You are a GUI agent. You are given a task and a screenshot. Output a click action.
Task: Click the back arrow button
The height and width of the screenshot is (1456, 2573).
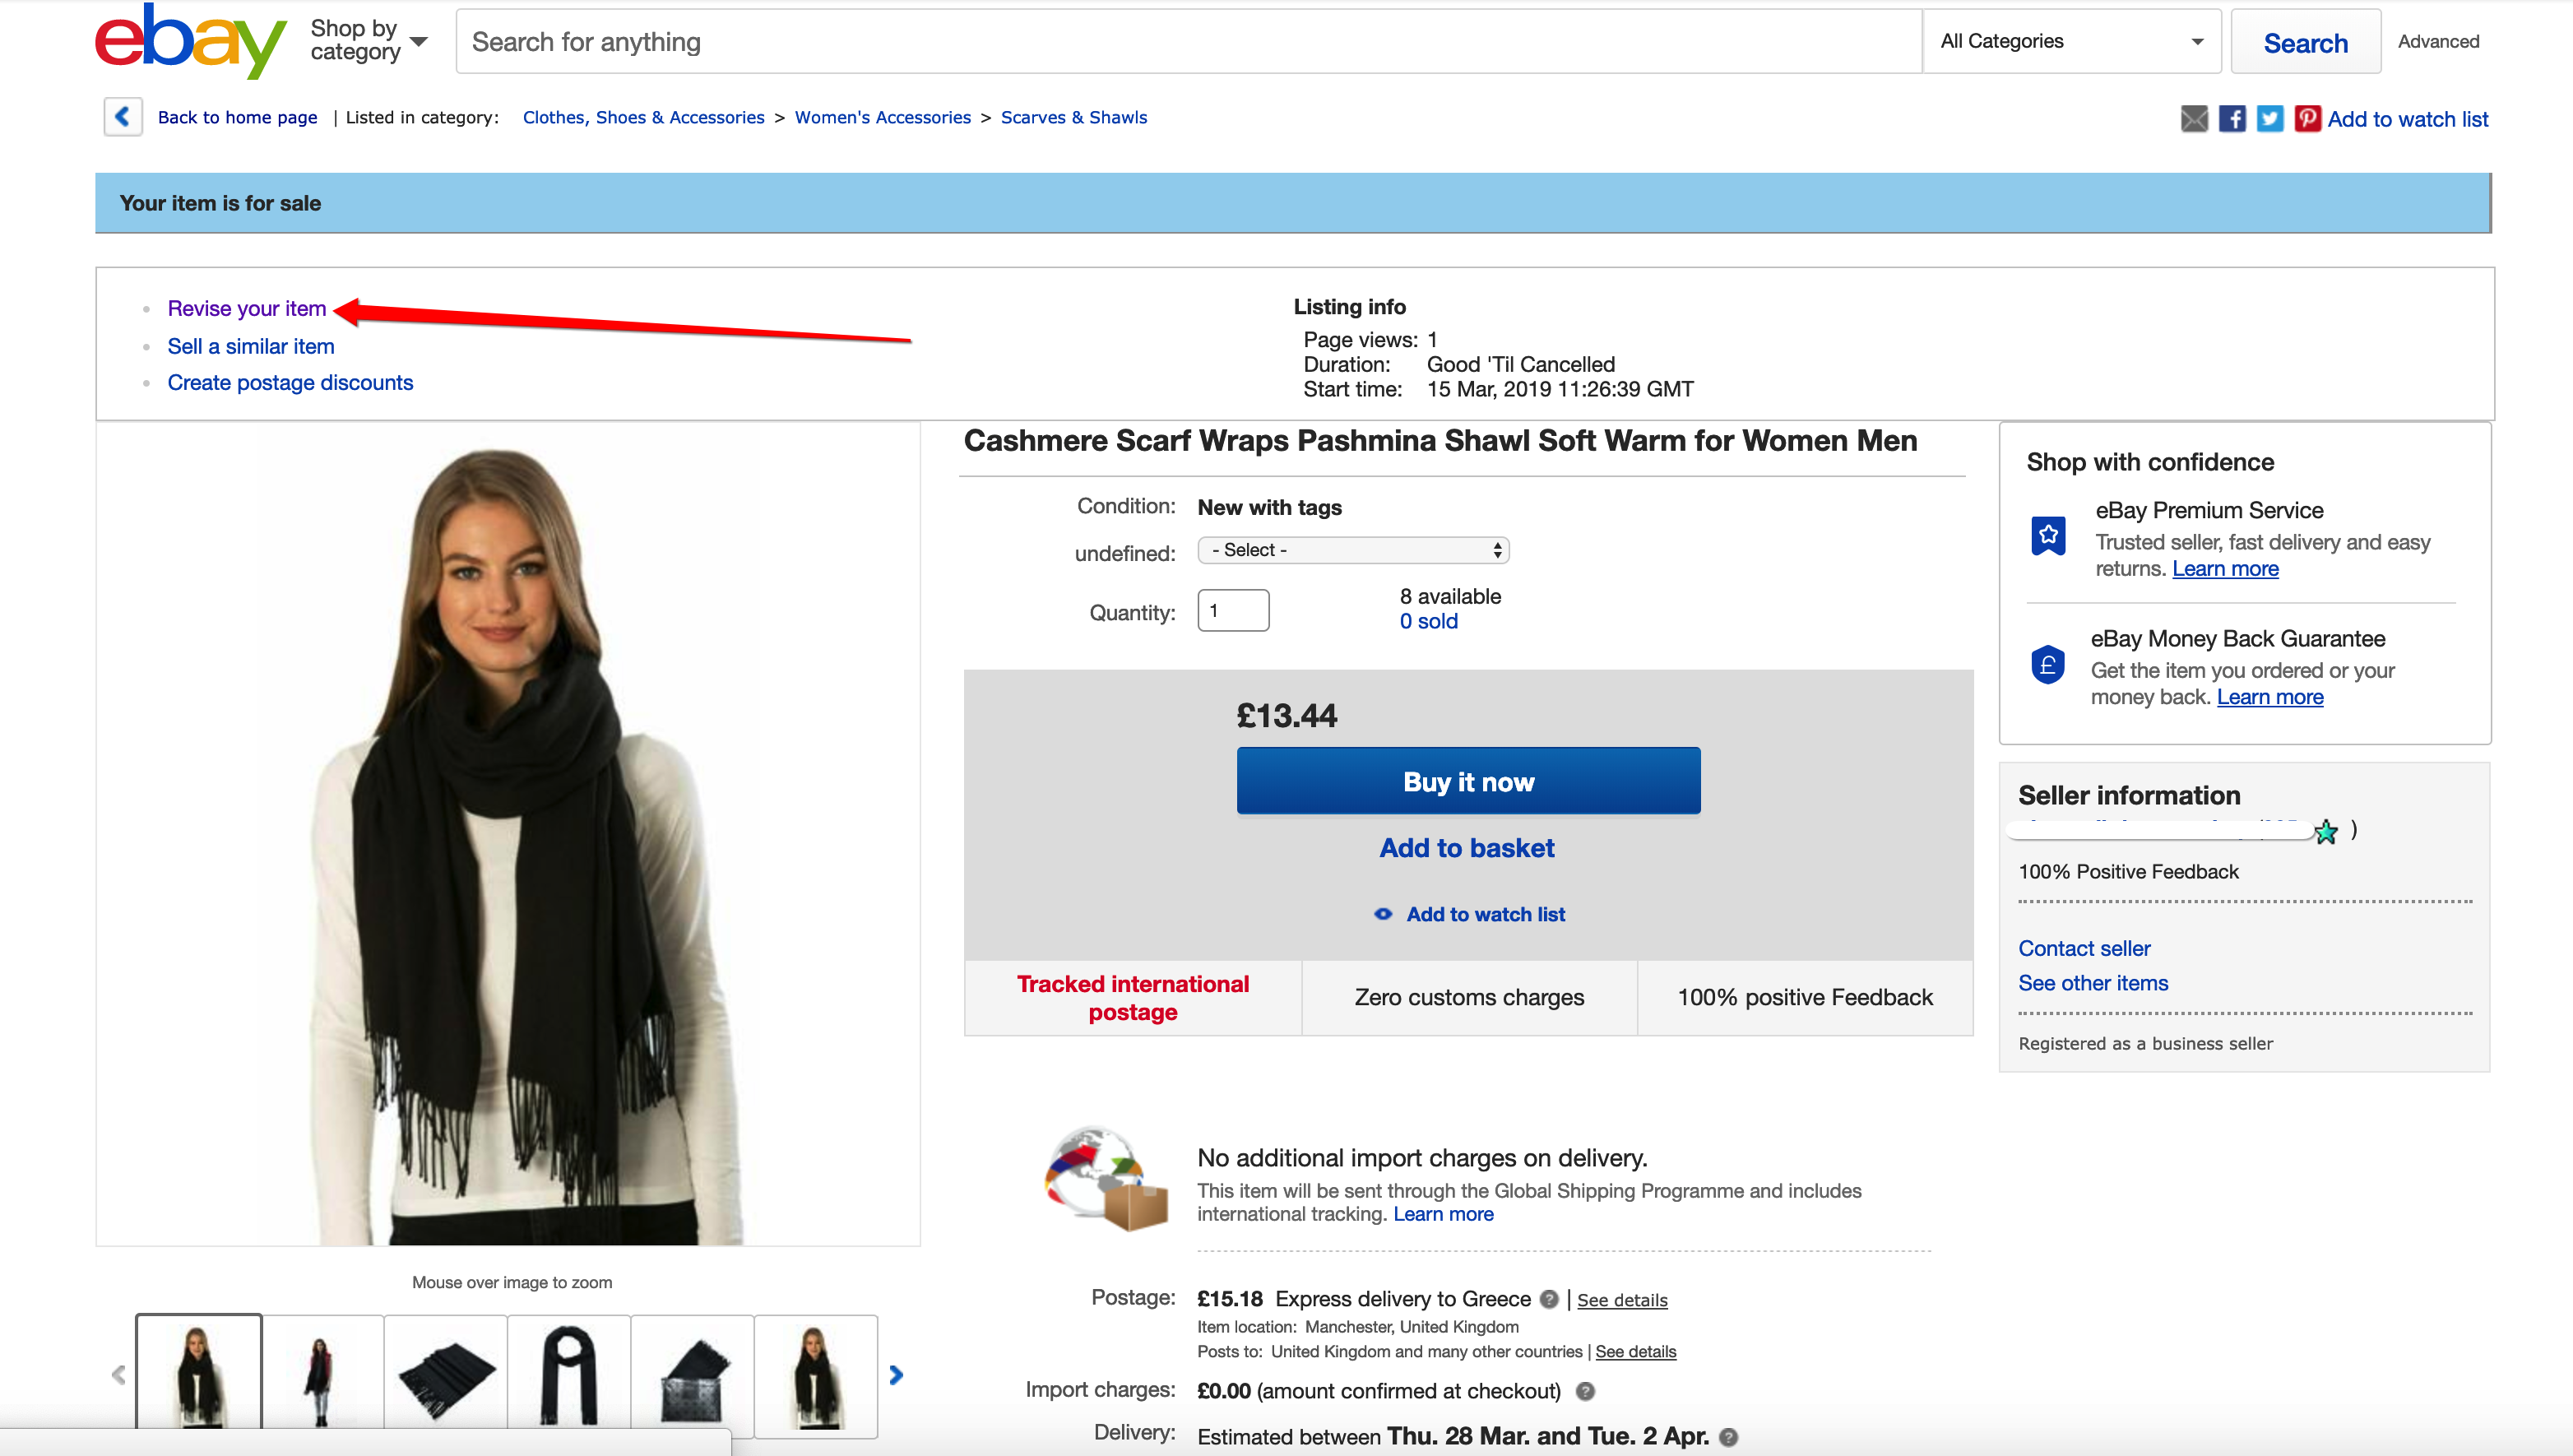(x=123, y=117)
